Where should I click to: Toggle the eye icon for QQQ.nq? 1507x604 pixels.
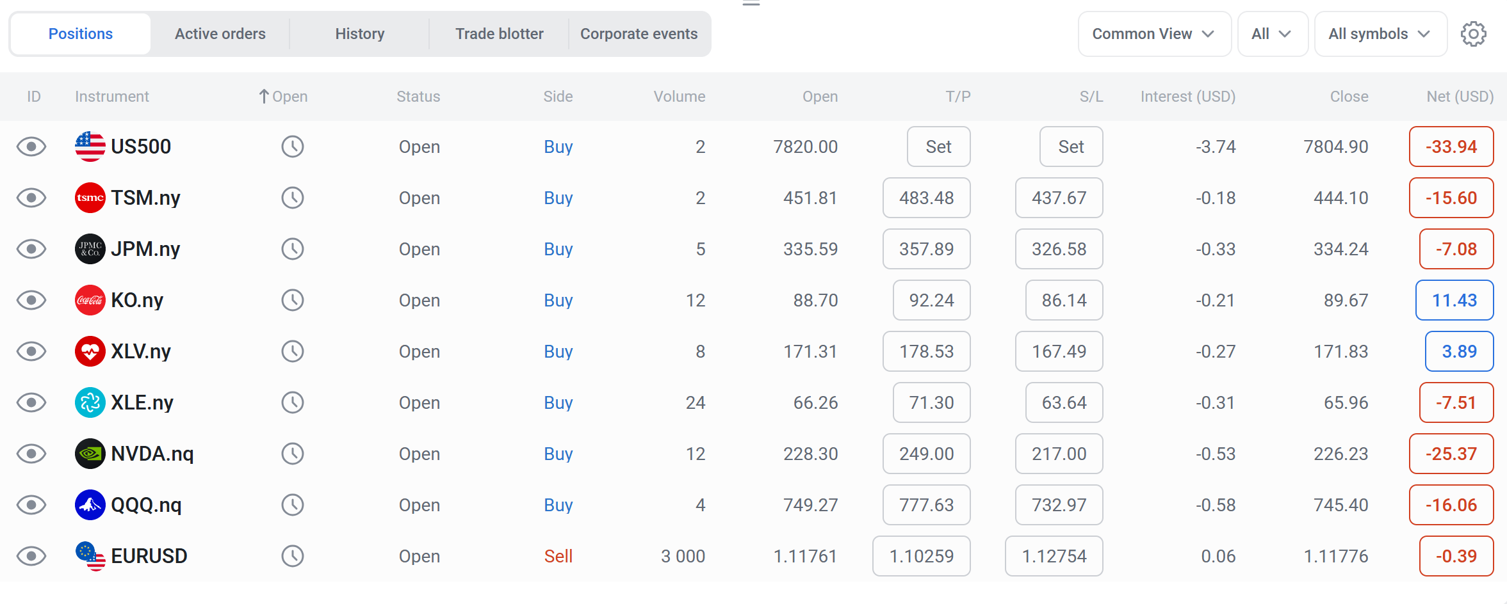[x=31, y=505]
